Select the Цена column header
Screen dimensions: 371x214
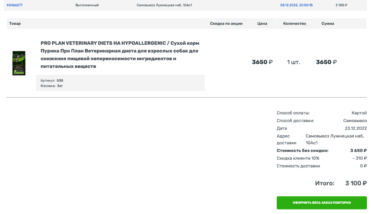point(262,24)
